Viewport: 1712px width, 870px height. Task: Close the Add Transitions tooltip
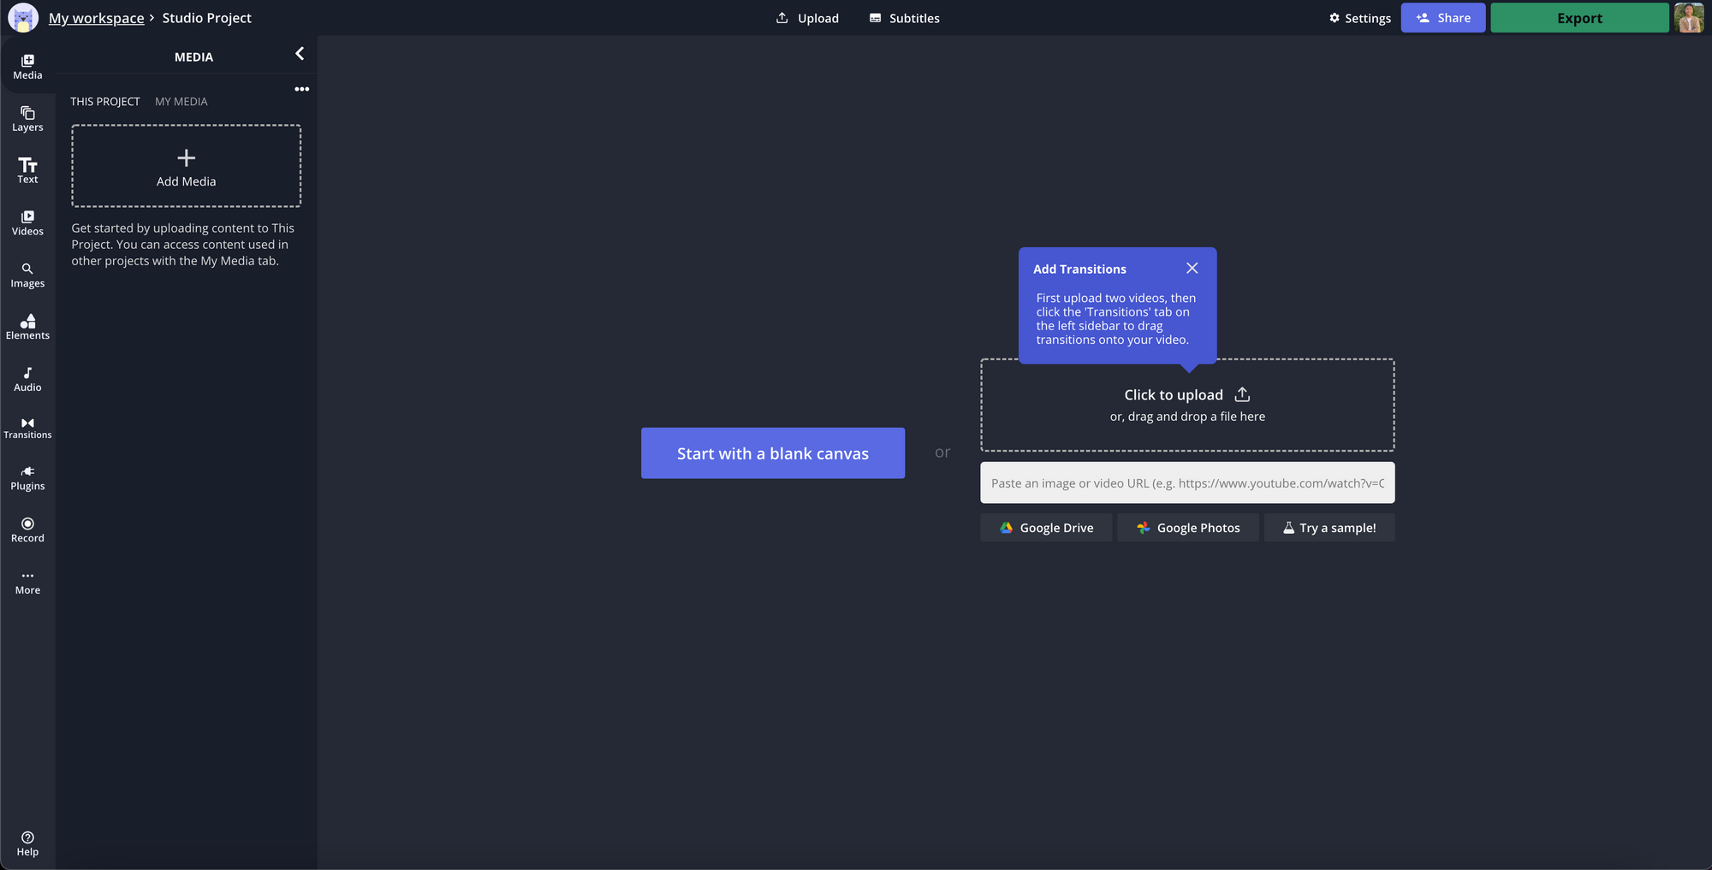click(x=1192, y=269)
